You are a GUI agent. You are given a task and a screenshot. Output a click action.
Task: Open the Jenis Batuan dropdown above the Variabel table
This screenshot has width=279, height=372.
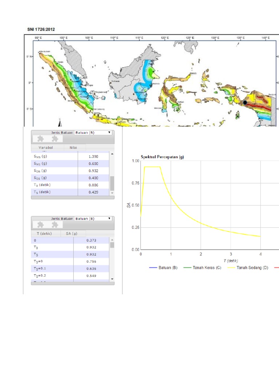click(93, 133)
